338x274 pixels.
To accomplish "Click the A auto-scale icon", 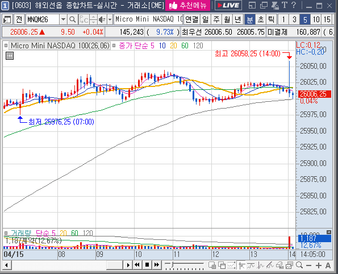I will pyautogui.click(x=328, y=265).
